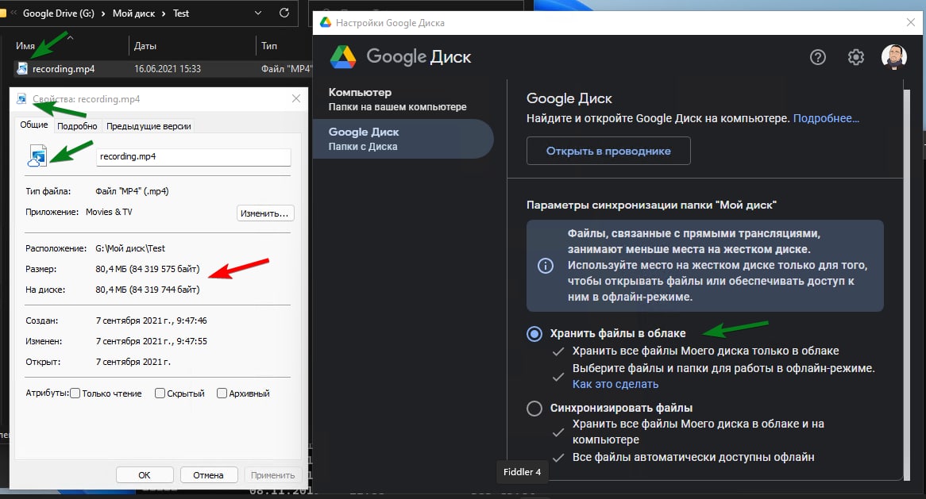Click the Google Drive (G:) breadcrumb

click(x=59, y=13)
